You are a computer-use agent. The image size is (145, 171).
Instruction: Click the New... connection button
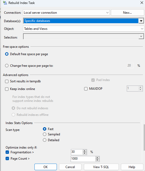pos(127,13)
